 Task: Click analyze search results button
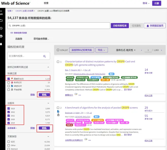(x=120, y=25)
